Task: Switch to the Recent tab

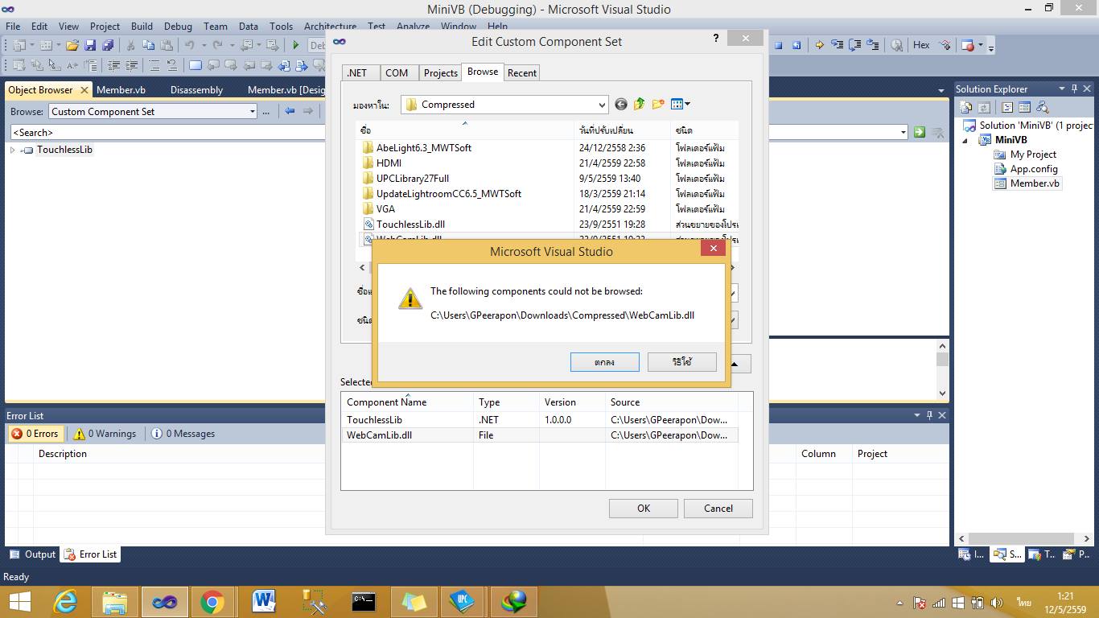Action: click(x=521, y=72)
